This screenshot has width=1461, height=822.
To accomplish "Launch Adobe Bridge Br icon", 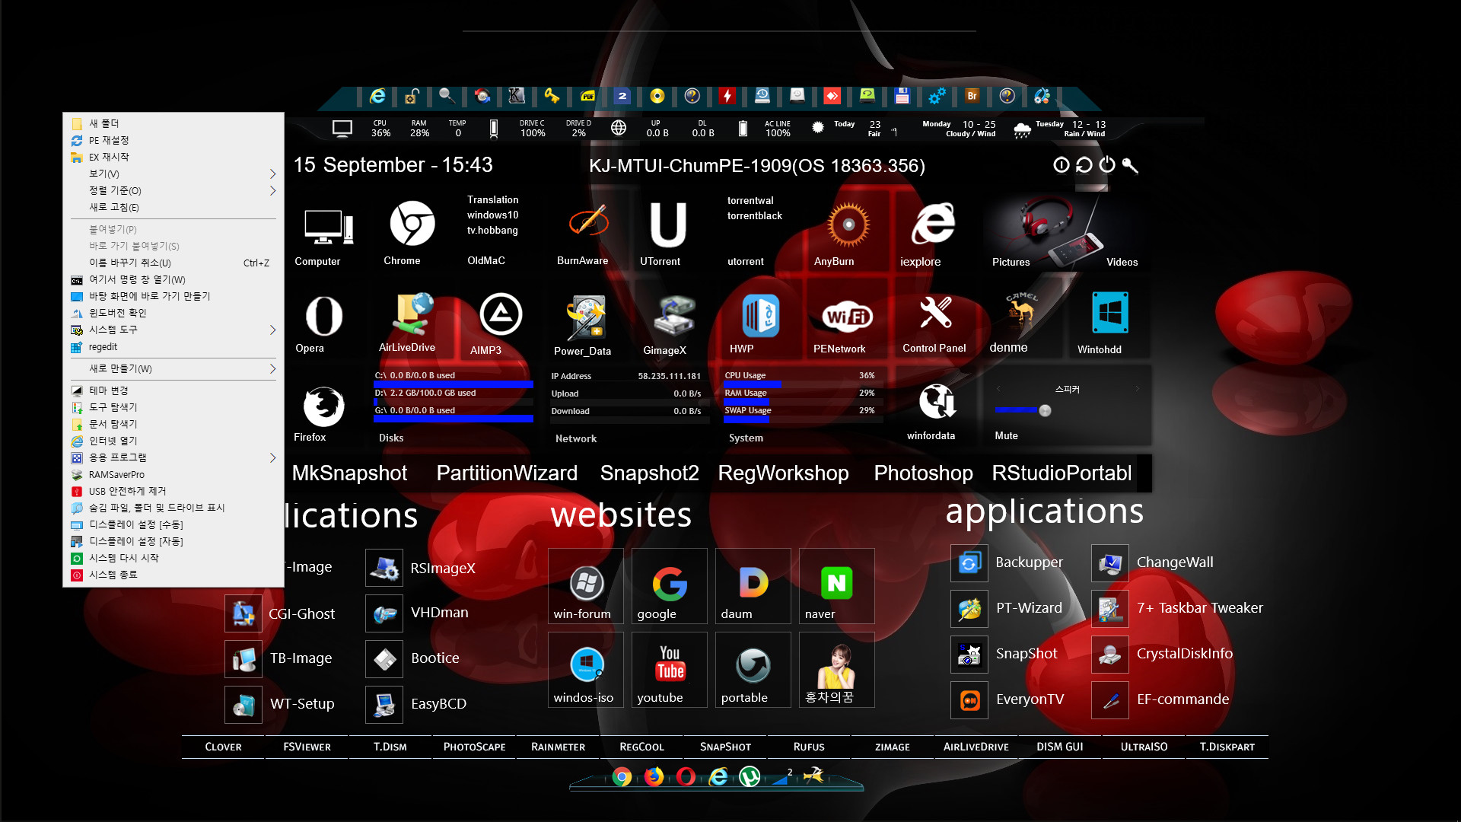I will click(972, 96).
